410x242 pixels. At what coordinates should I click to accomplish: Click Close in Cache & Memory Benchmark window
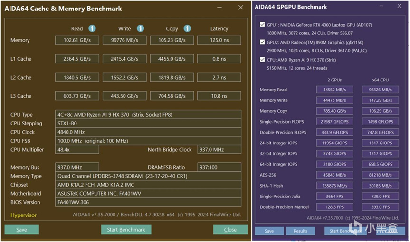pos(230,230)
